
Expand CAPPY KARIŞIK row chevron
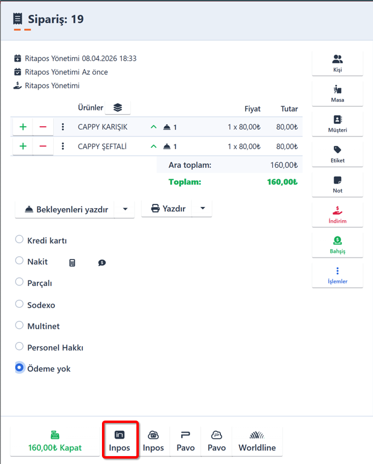(x=153, y=127)
